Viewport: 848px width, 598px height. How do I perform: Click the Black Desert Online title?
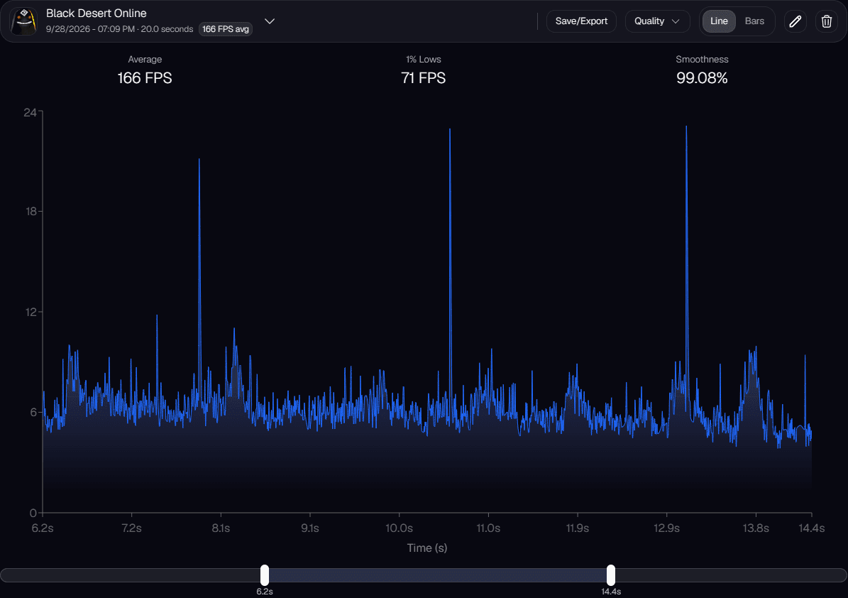pos(97,13)
